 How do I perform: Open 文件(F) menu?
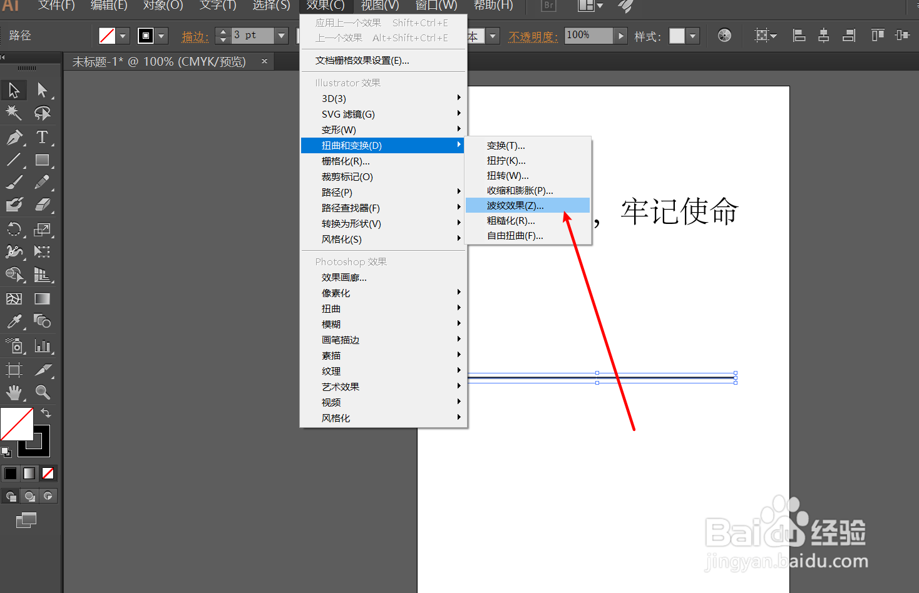[x=56, y=6]
